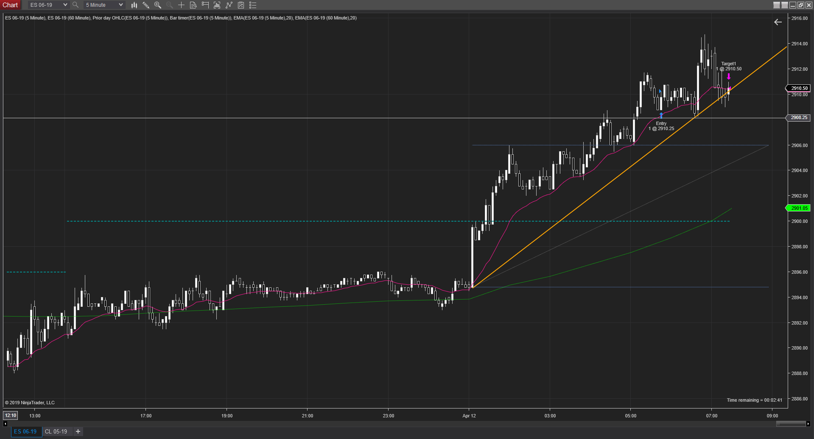Image resolution: width=814 pixels, height=439 pixels.
Task: Click the red Chart title label
Action: click(x=10, y=5)
